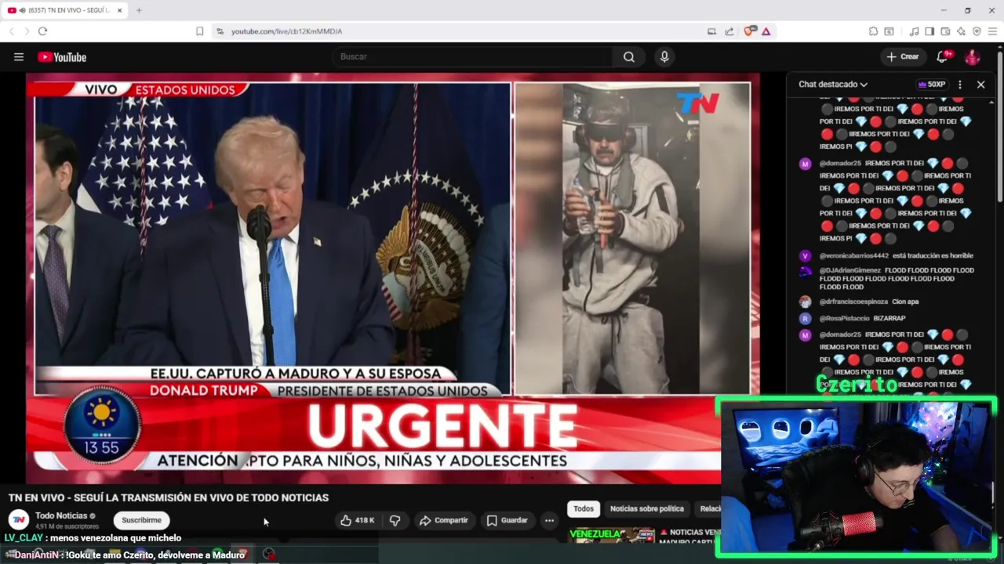1004x564 pixels.
Task: Open more actions ellipsis under video
Action: click(549, 520)
